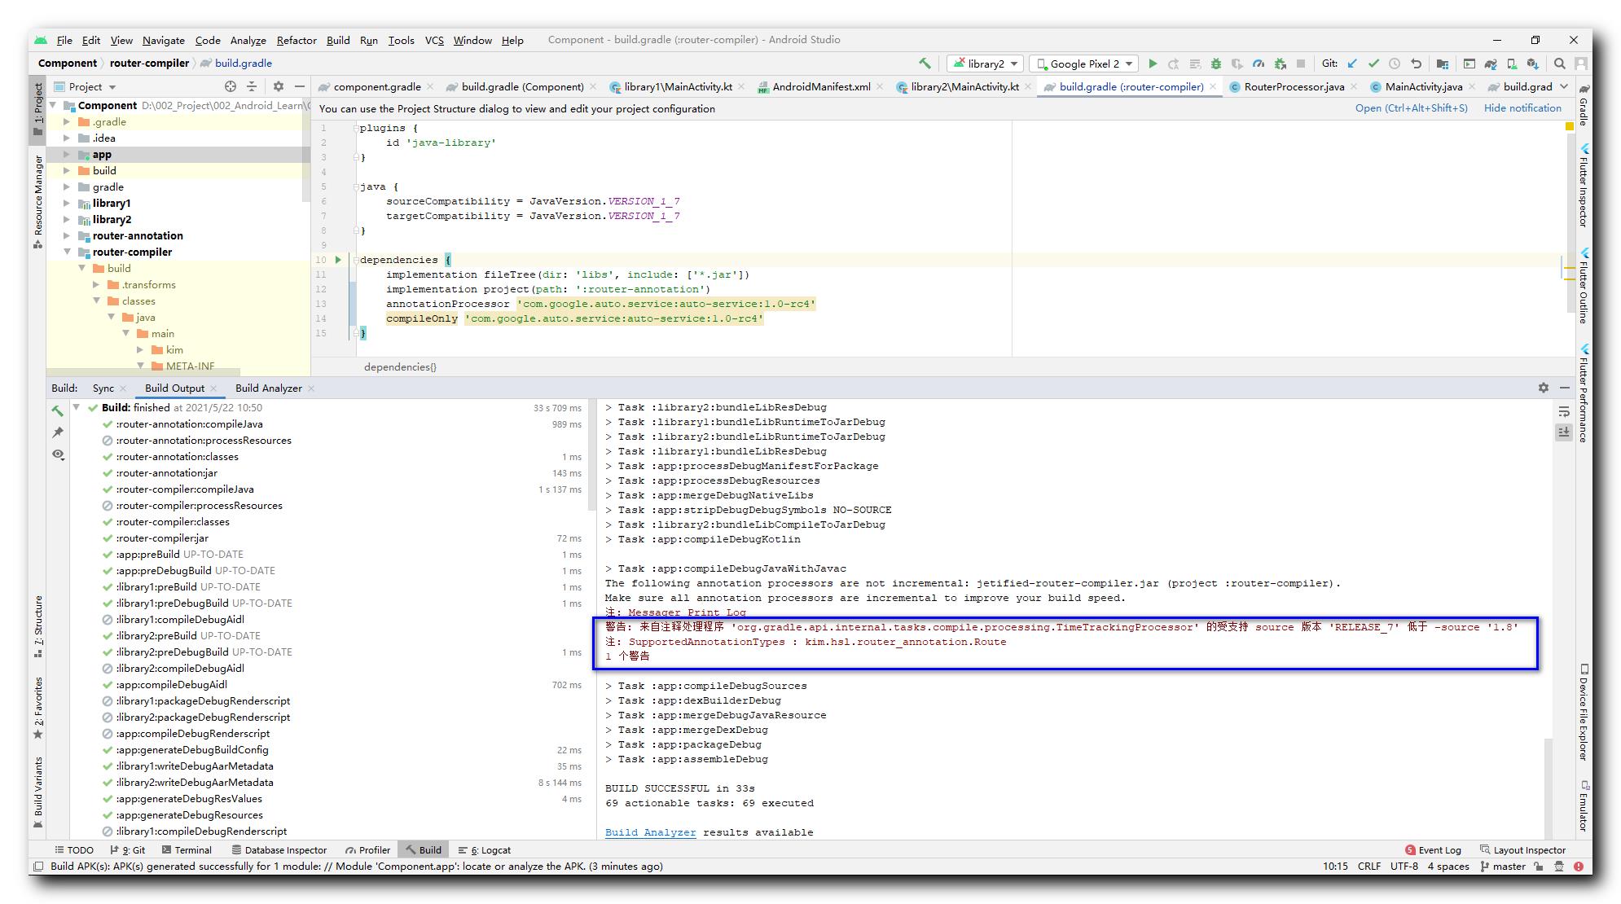Expand the library1 module in the tree
The image size is (1621, 904).
(x=68, y=203)
